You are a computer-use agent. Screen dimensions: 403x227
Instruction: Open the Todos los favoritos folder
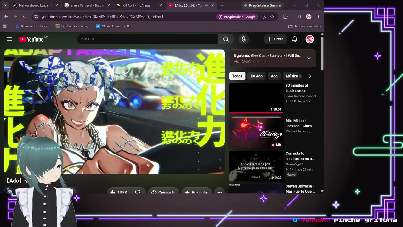[x=304, y=26]
